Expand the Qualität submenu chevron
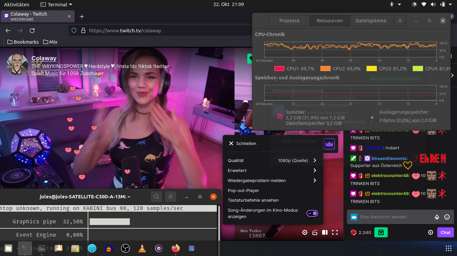457x256 pixels. tap(315, 160)
